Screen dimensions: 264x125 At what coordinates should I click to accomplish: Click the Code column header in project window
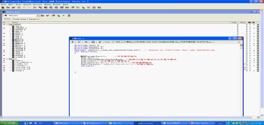234,22
